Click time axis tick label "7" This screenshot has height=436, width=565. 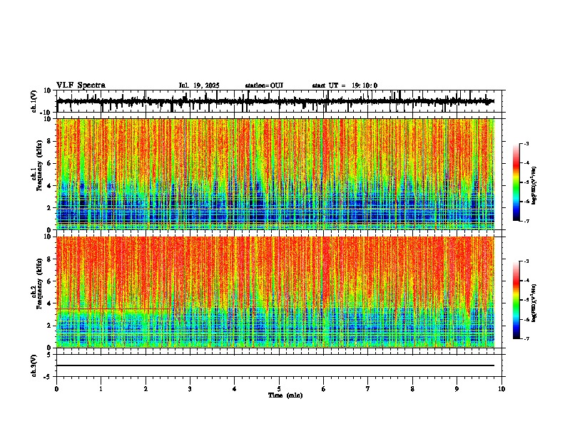point(368,389)
